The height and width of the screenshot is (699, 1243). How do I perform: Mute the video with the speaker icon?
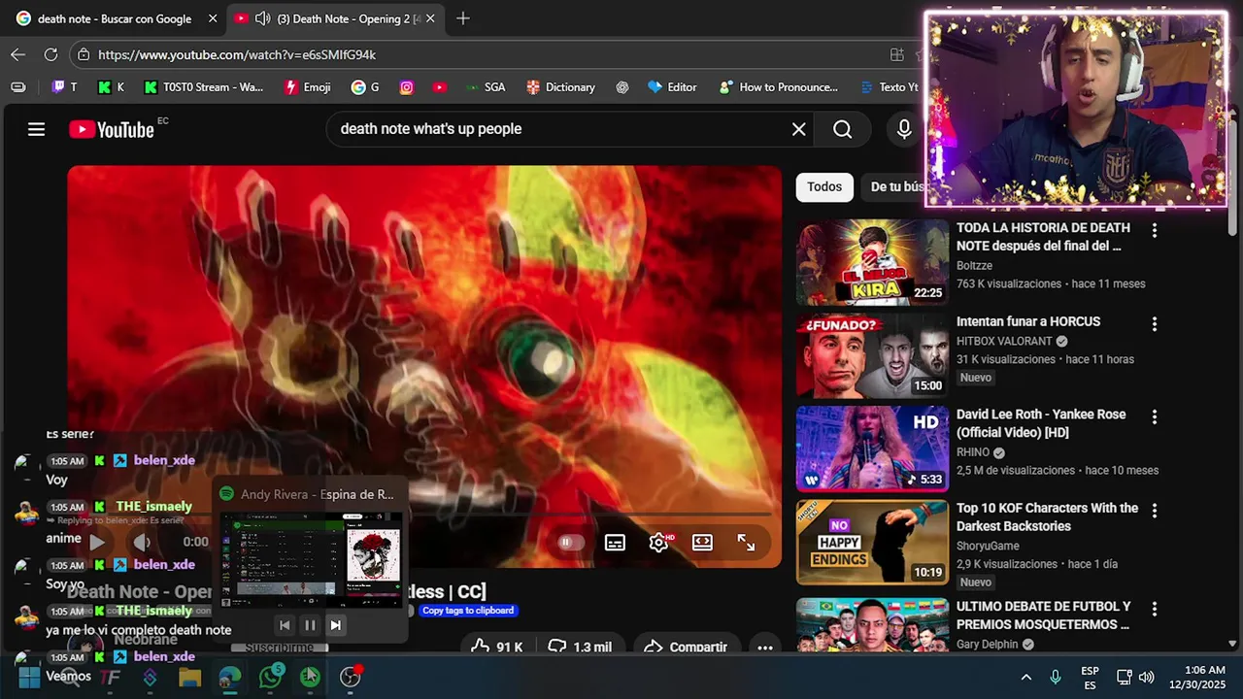pyautogui.click(x=141, y=542)
